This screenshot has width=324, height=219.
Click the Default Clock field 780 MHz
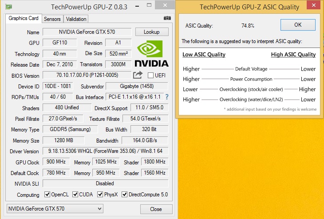pos(56,173)
